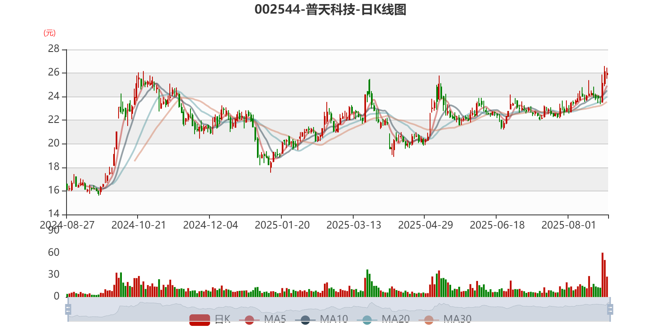Click the right handle of the zoom slider
661x330 pixels.
point(610,309)
